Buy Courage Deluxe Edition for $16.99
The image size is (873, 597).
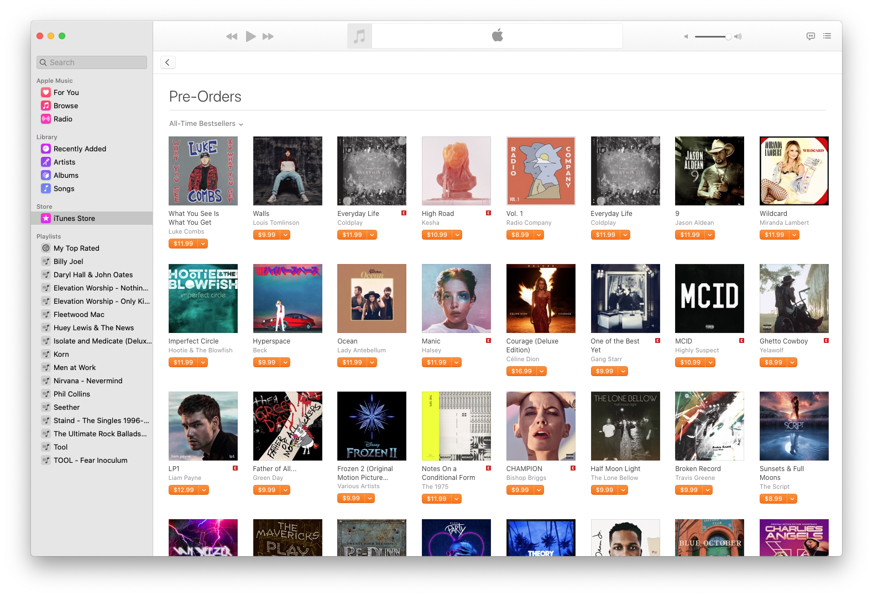coord(521,372)
